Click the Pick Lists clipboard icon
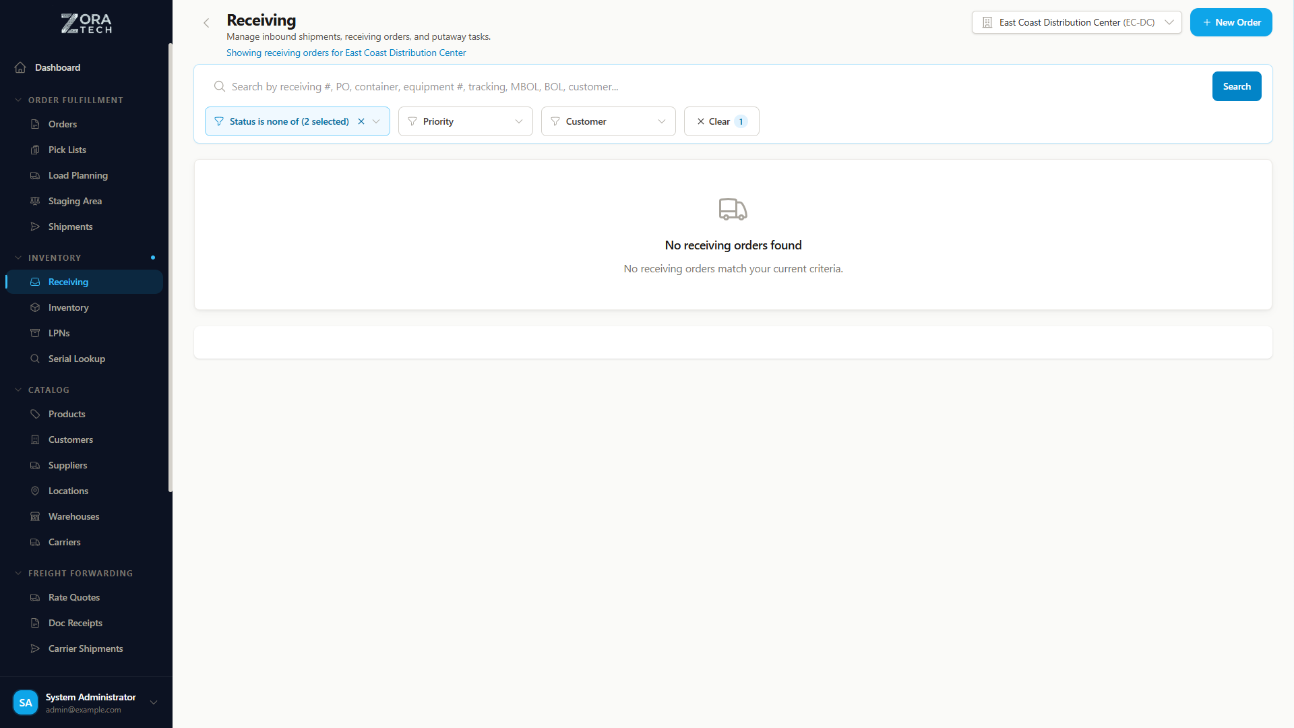 (35, 150)
